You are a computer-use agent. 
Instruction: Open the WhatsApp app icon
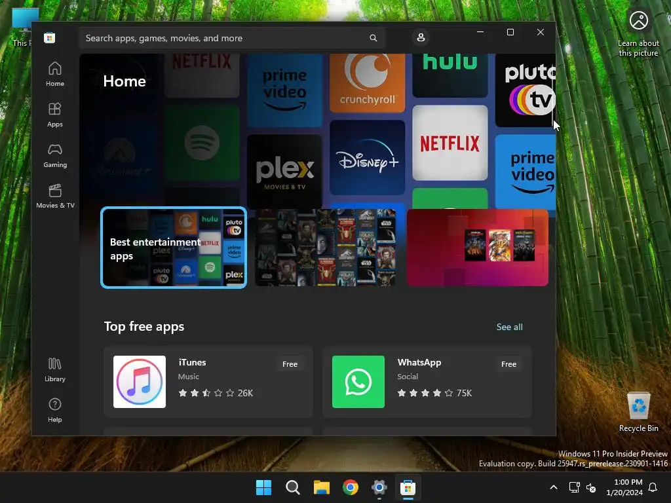[358, 382]
